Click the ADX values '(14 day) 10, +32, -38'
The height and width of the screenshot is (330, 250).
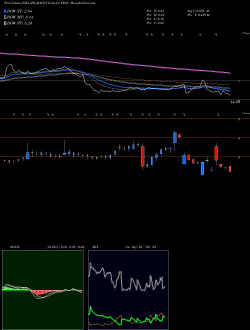(x=140, y=247)
